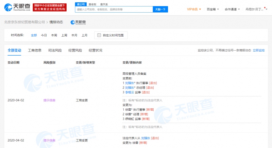
Task: Click the 立即监控 link
Action: click(258, 50)
